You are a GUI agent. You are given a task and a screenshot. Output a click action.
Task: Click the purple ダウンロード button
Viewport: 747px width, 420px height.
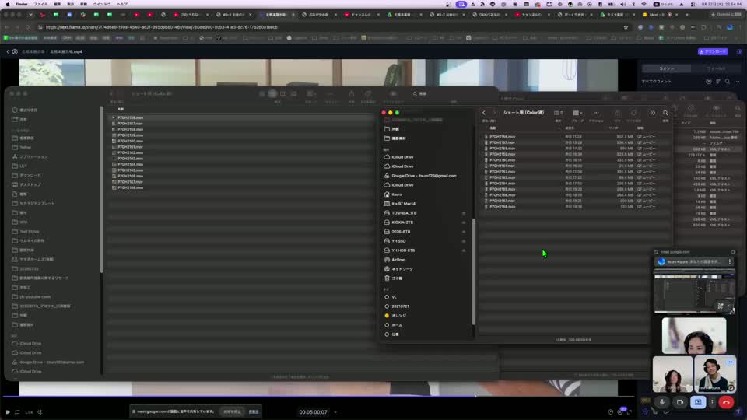[713, 51]
